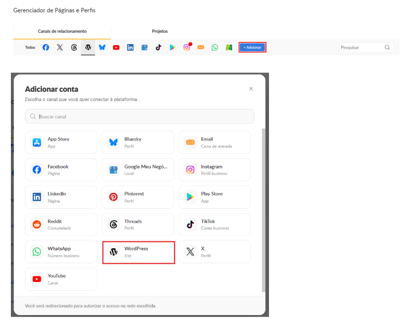This screenshot has width=404, height=327.
Task: Choose the X Perfil channel card
Action: 214,252
